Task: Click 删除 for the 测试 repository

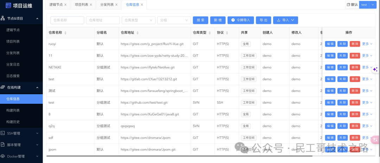Action: pyautogui.click(x=355, y=91)
